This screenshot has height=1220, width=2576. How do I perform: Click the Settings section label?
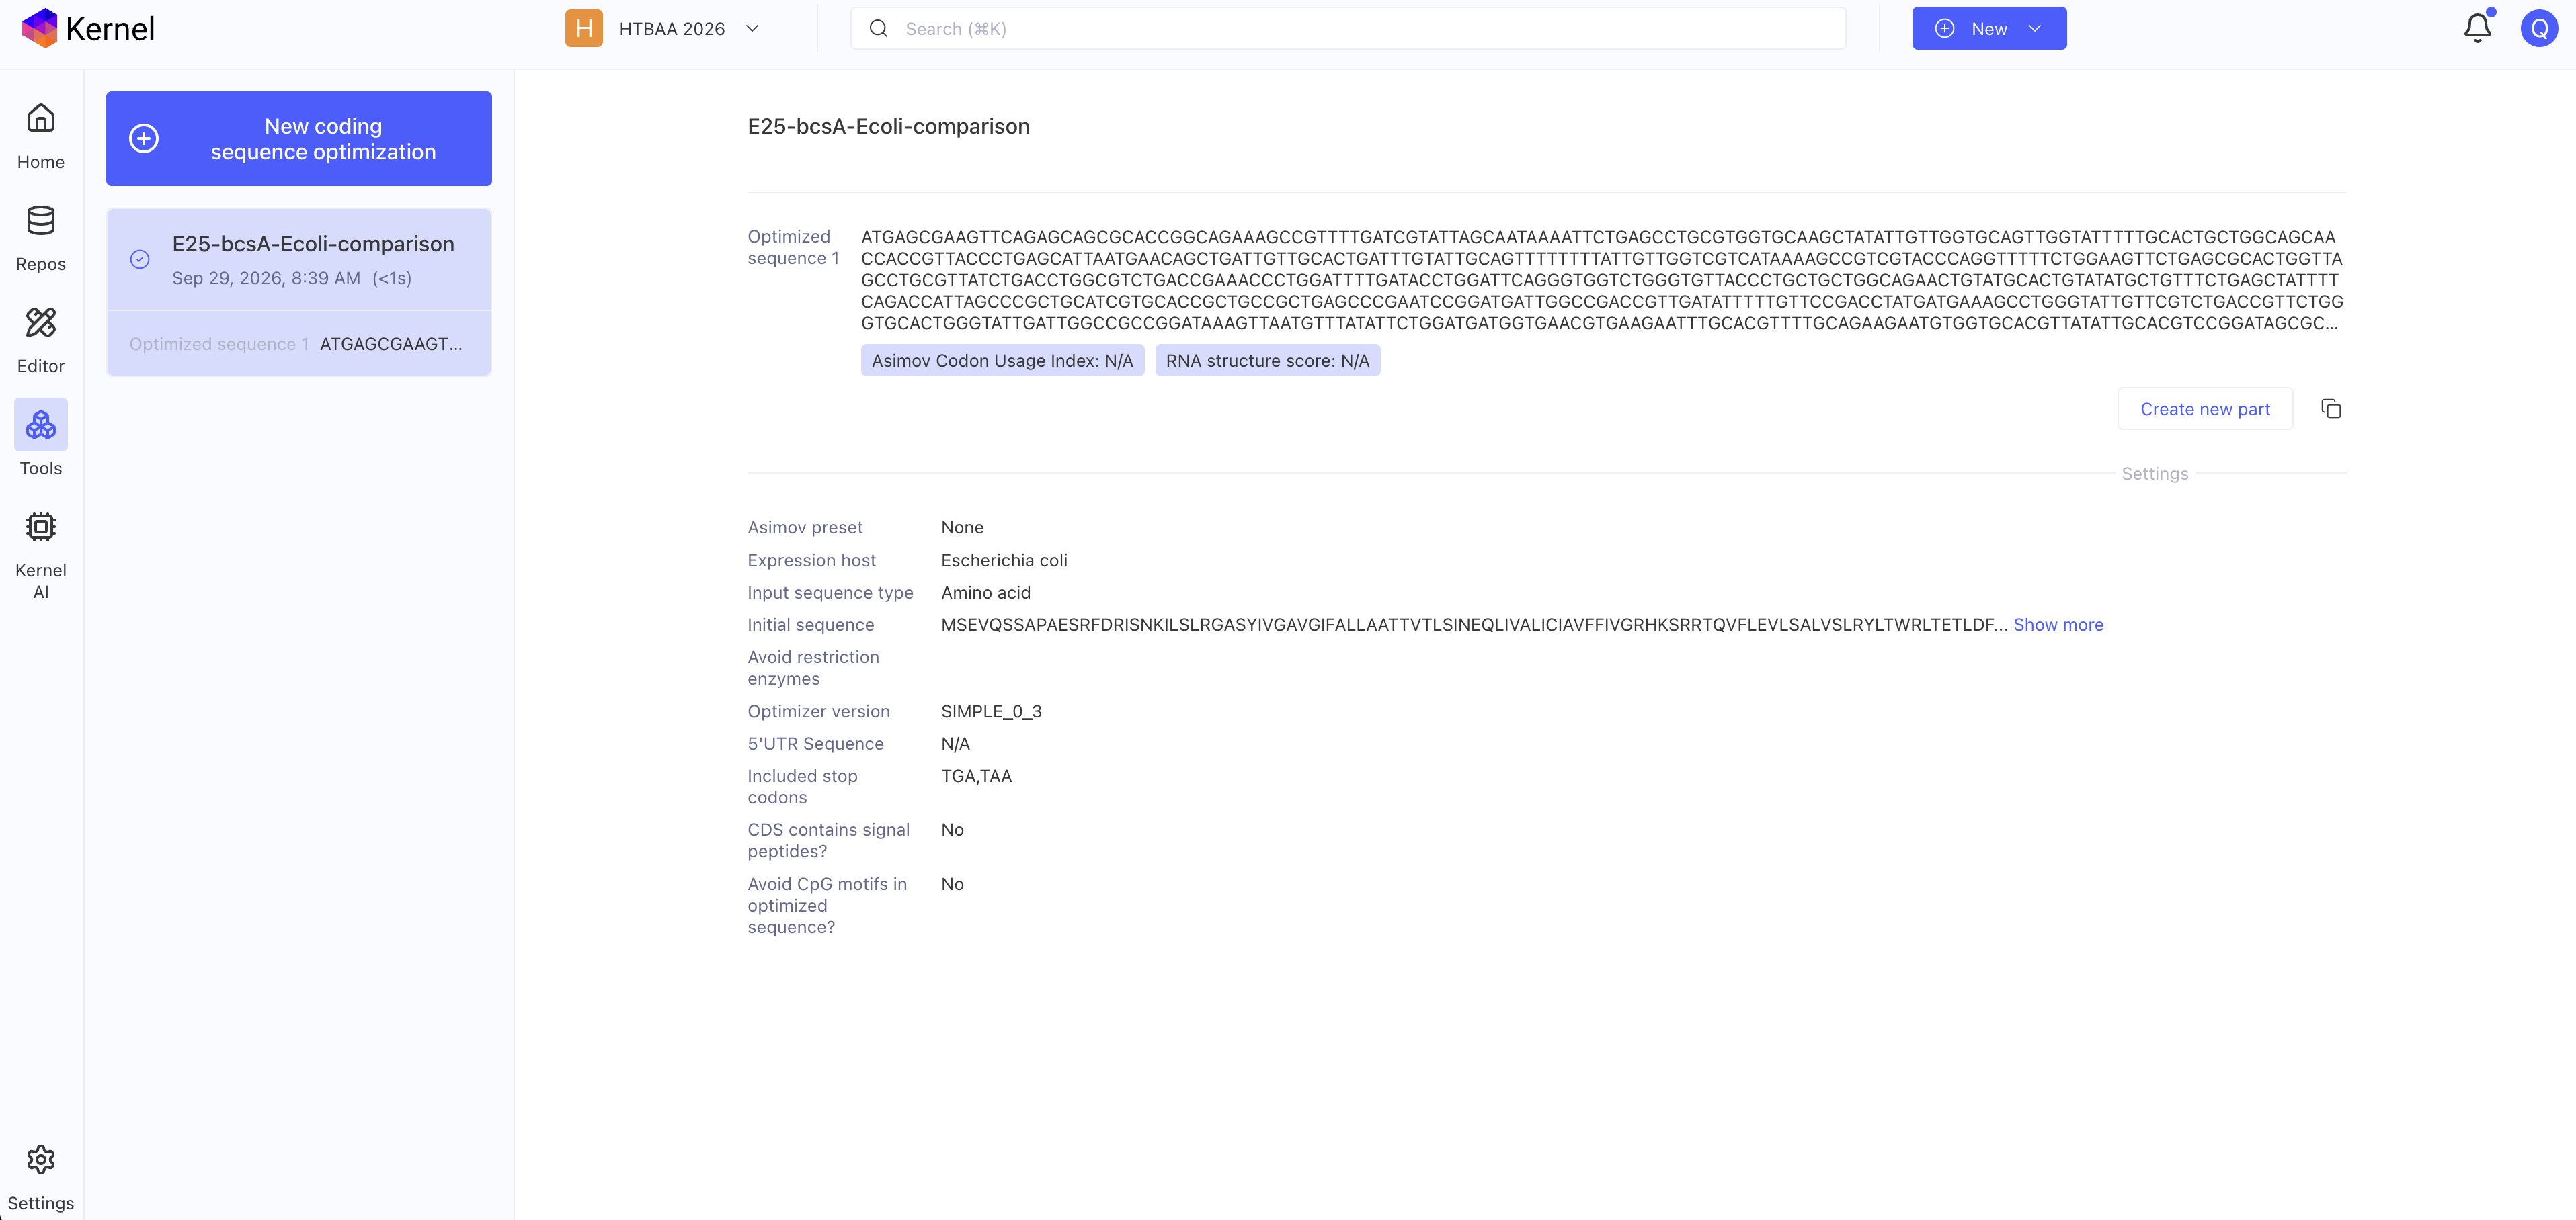click(2155, 474)
